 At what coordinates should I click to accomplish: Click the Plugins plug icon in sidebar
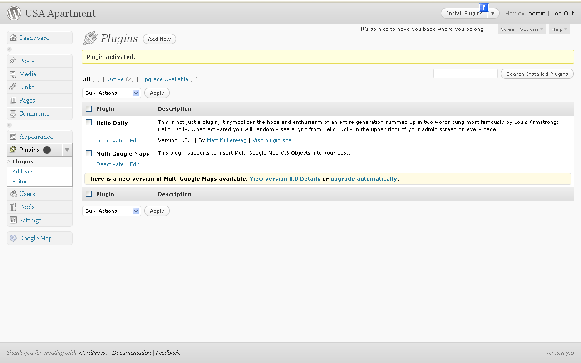click(13, 150)
